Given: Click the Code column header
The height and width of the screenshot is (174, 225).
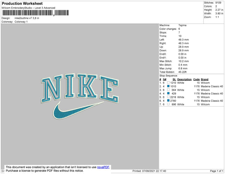Looking at the screenshot, I should (x=196, y=79).
